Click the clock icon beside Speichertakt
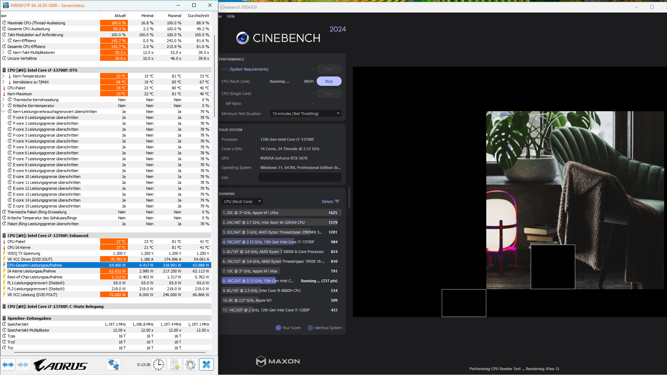 [x=4, y=324]
